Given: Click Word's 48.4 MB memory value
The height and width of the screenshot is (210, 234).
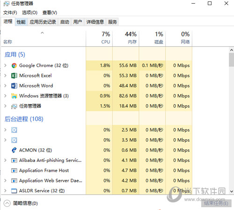Looking at the screenshot, I should [128, 86].
